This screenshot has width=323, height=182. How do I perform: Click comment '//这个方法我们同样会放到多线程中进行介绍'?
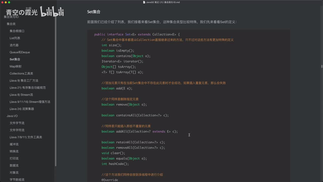[132, 175]
